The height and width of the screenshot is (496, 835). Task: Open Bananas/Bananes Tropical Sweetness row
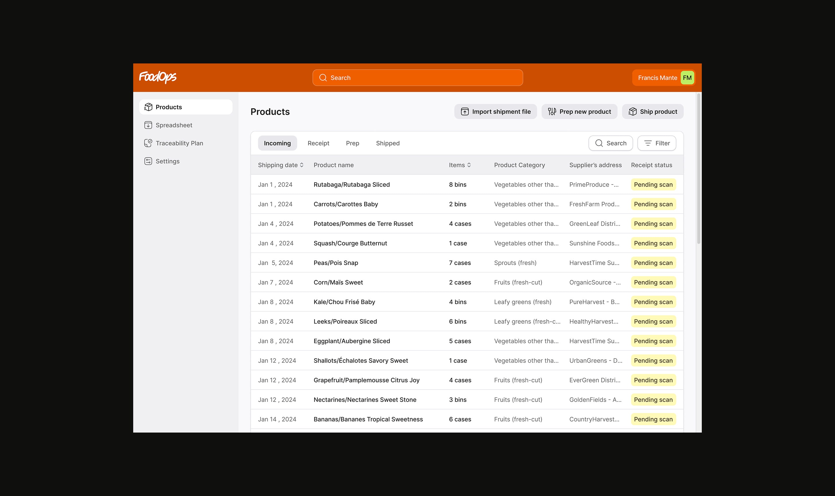coord(467,419)
